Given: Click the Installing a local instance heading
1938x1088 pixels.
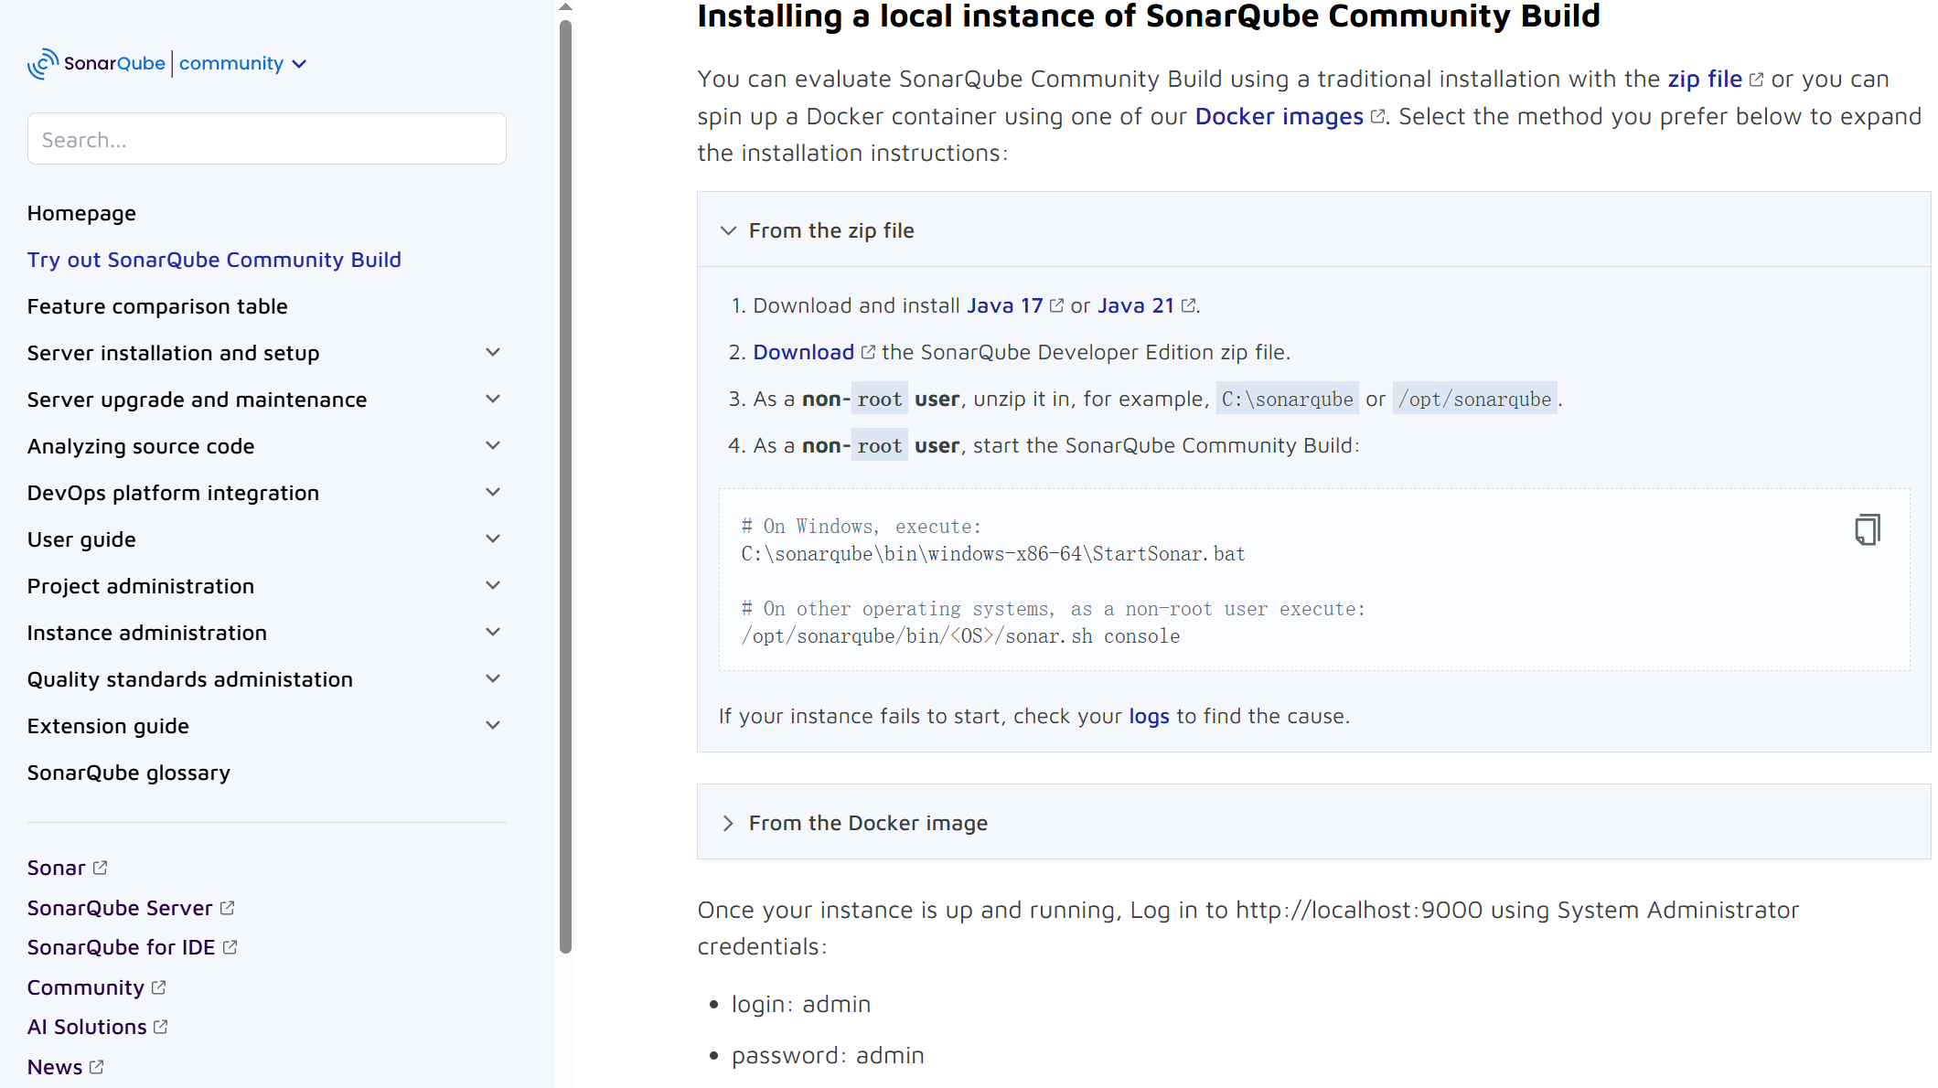Looking at the screenshot, I should tap(1149, 16).
